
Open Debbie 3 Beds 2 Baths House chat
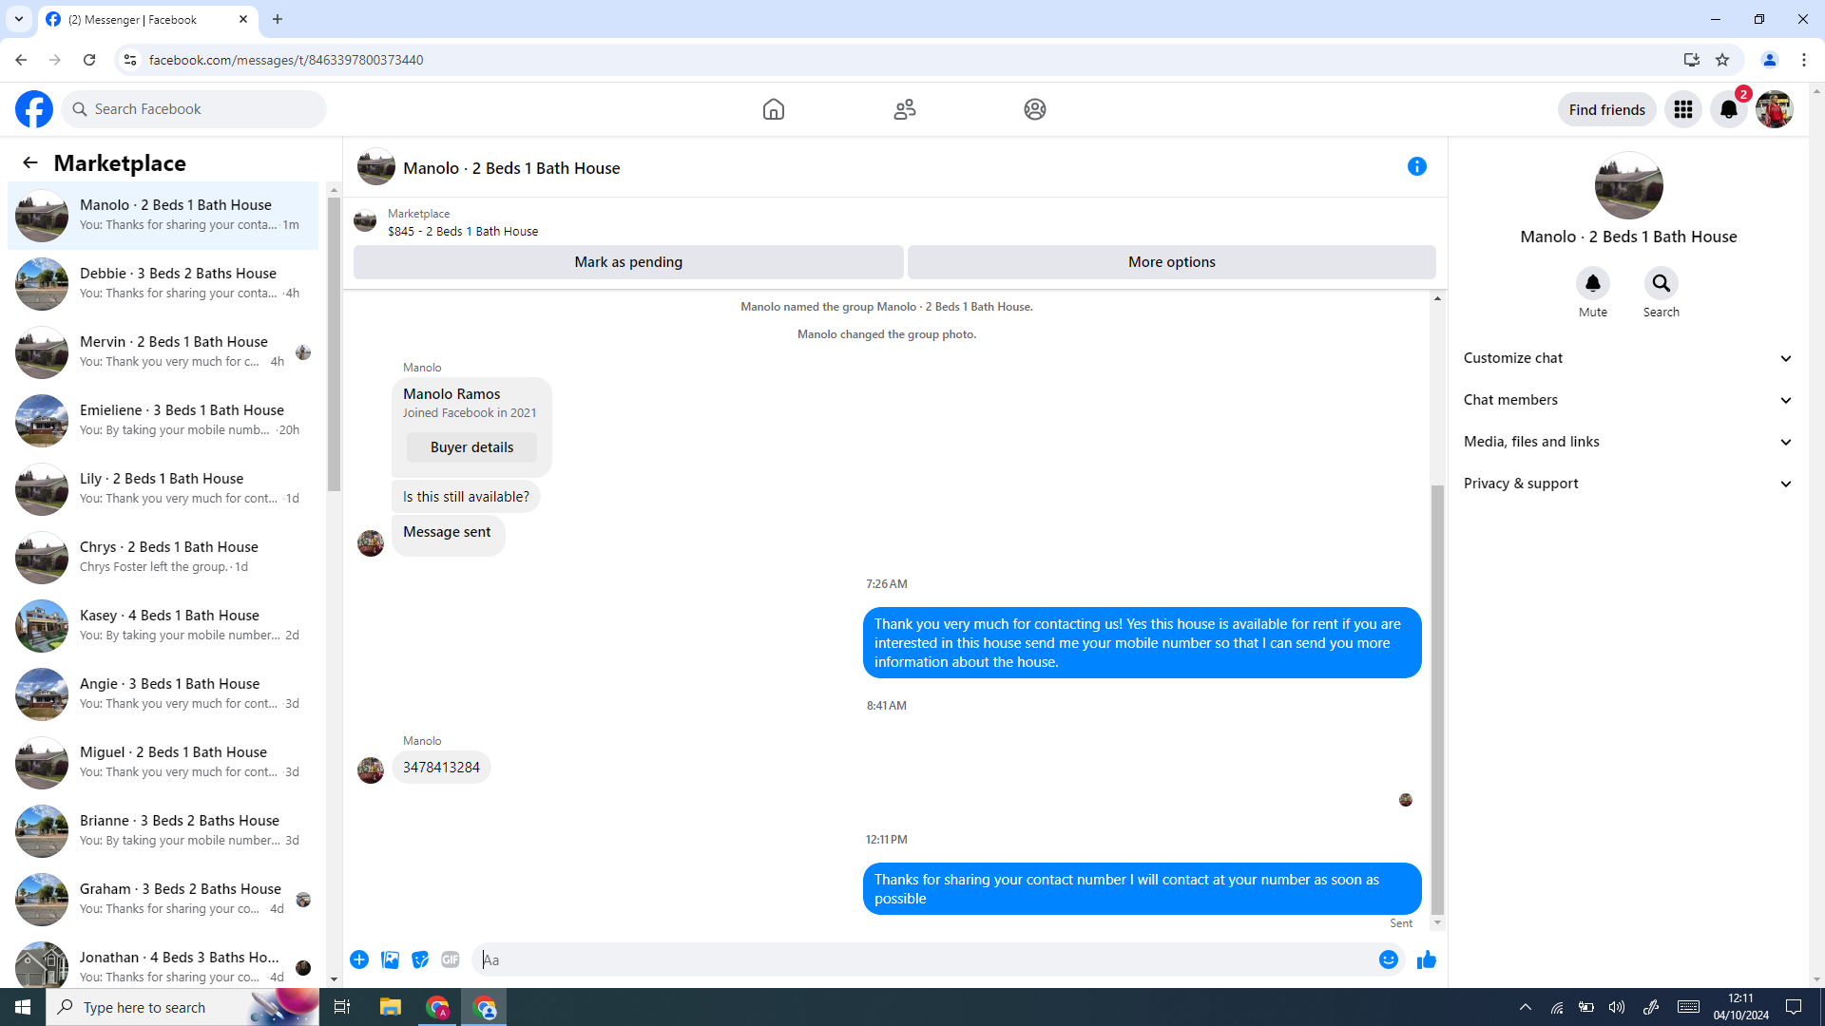pyautogui.click(x=163, y=283)
